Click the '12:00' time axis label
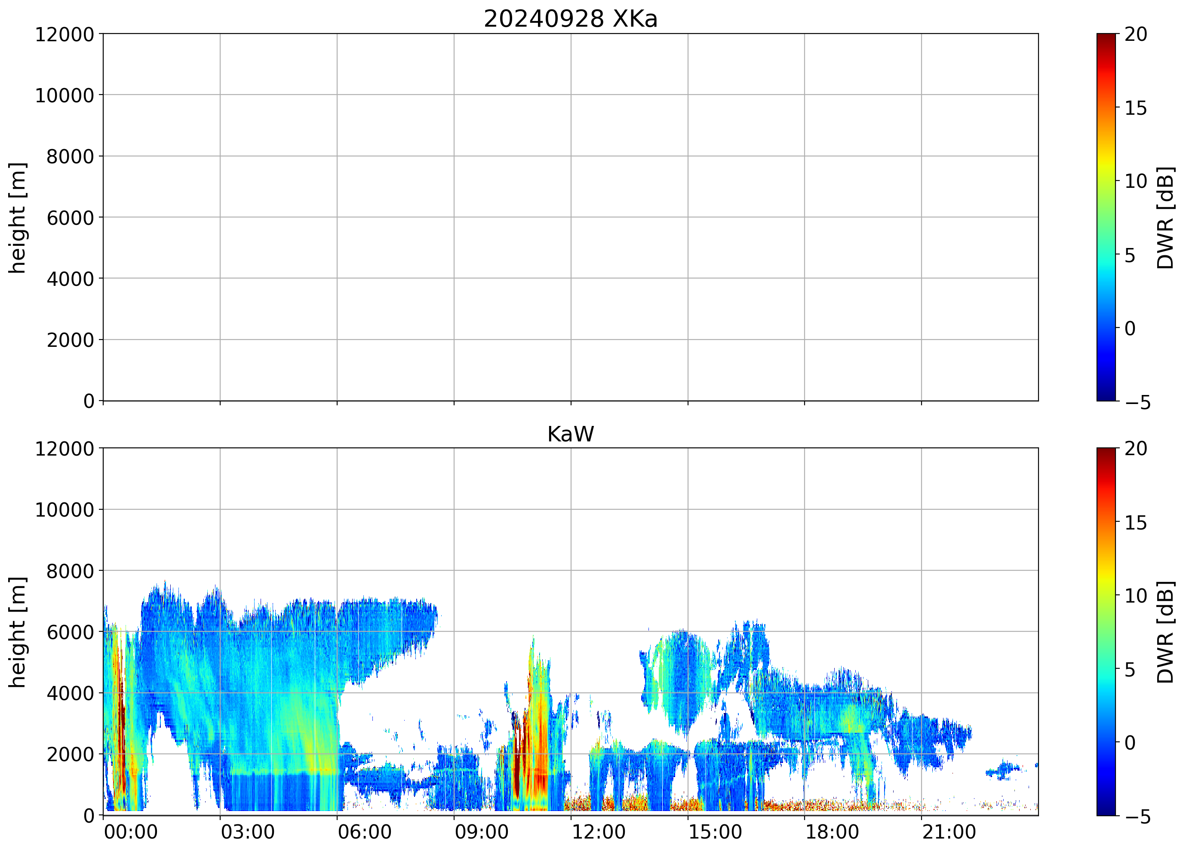The height and width of the screenshot is (851, 1186). (x=598, y=832)
